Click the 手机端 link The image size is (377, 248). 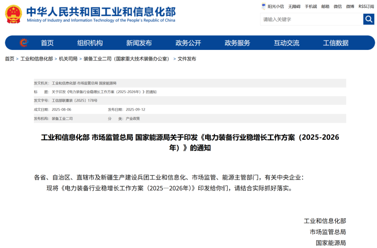point(311,7)
